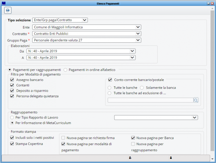The width and height of the screenshot is (216, 163).
Task: Toggle the Stampa Copertina checkbox
Action: (12, 143)
